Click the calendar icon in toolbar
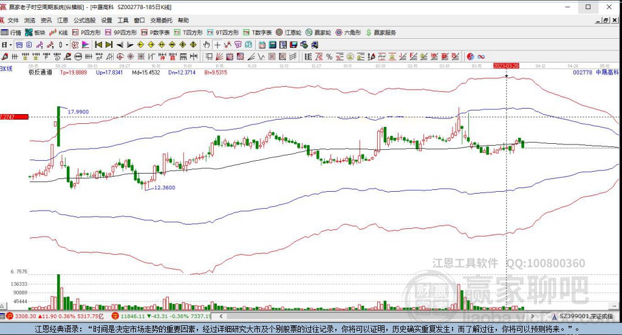This screenshot has width=622, height=335. 262,45
